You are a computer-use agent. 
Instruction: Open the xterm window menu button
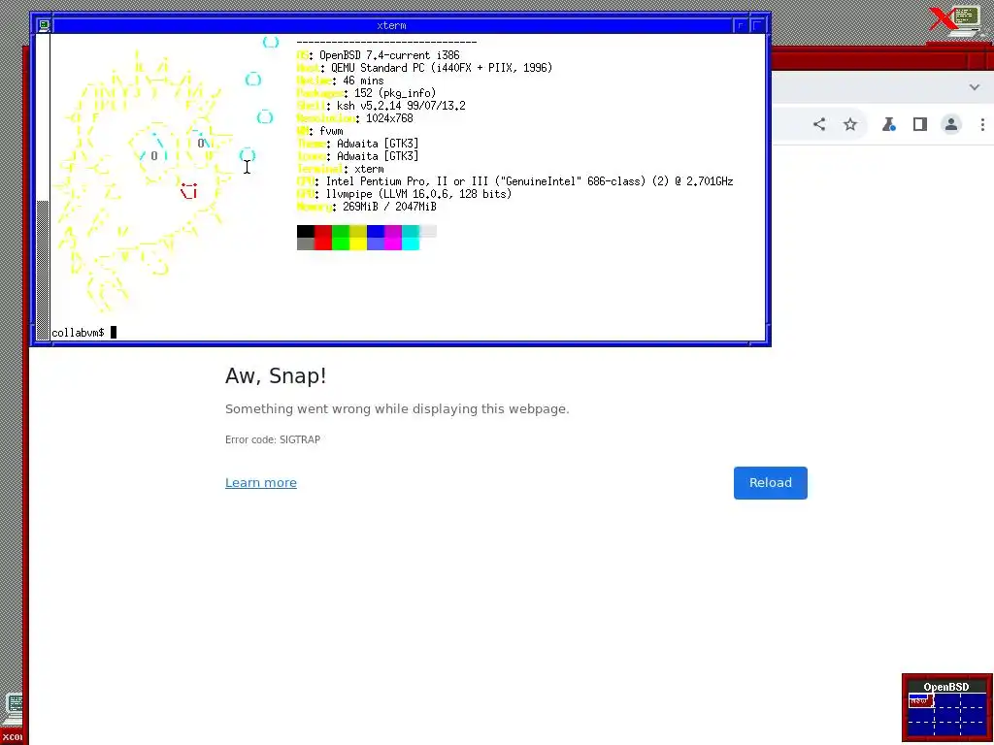pos(44,25)
